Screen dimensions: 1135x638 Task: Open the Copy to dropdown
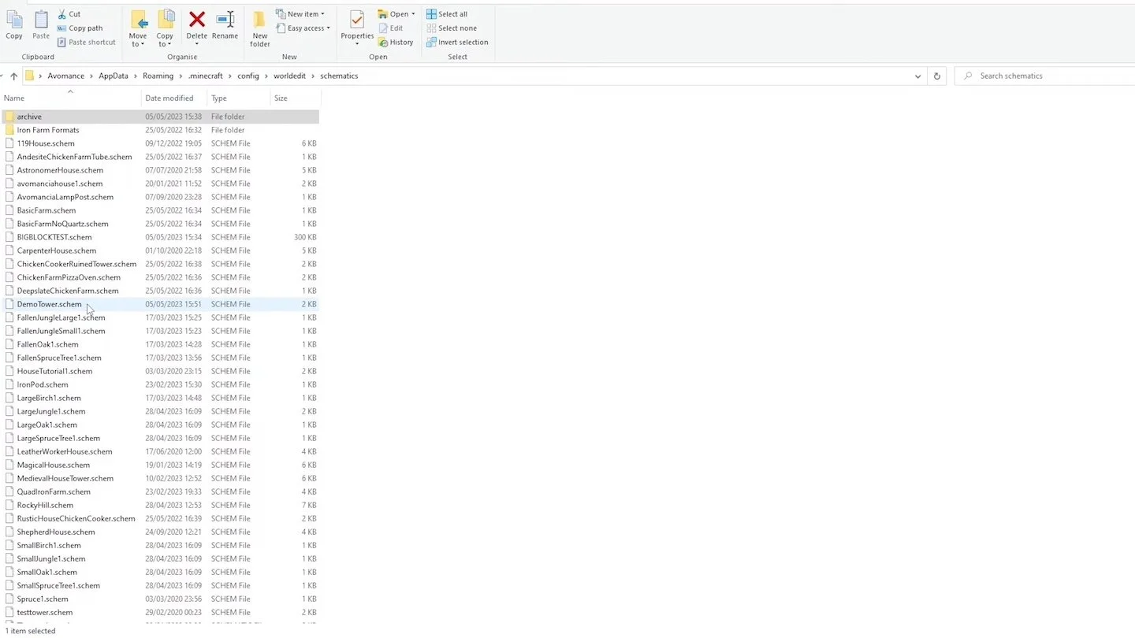165,28
